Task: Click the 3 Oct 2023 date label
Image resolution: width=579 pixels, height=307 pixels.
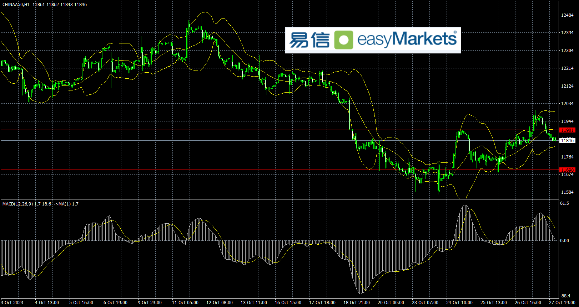Action: pyautogui.click(x=12, y=303)
